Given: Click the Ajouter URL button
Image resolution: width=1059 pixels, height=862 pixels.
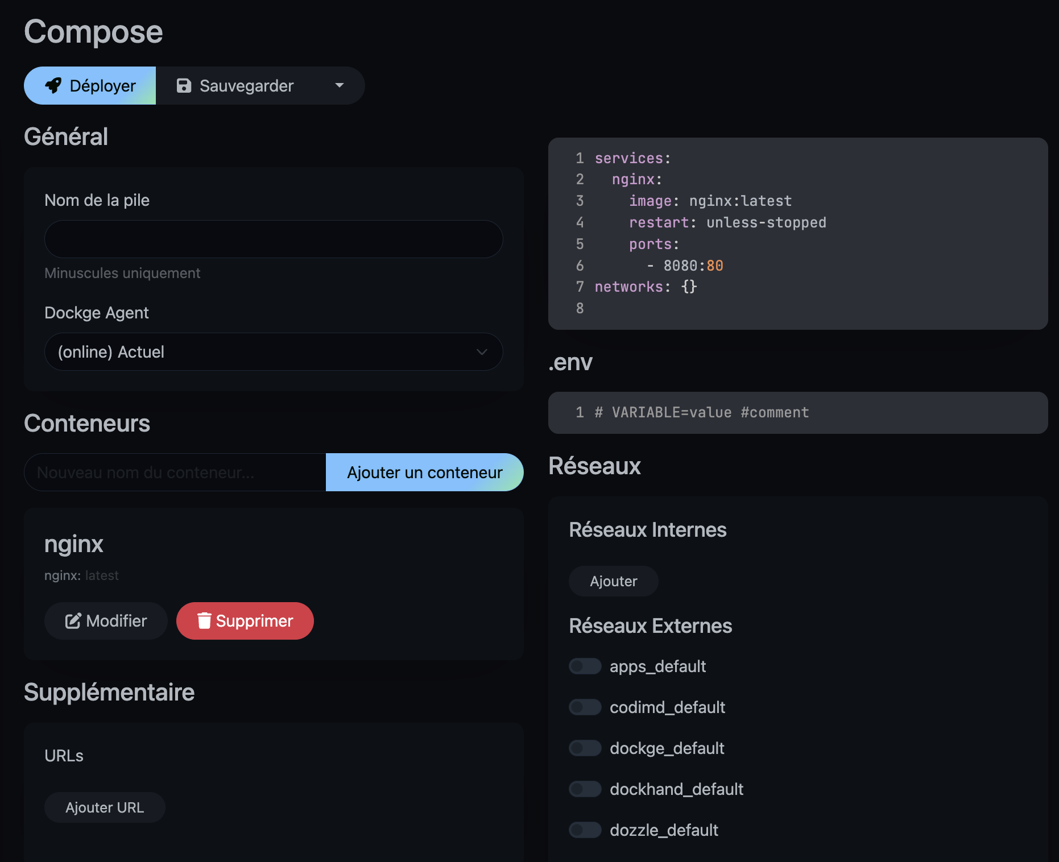Looking at the screenshot, I should coord(105,807).
